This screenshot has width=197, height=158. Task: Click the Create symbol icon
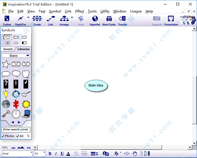pyautogui.click(x=37, y=20)
